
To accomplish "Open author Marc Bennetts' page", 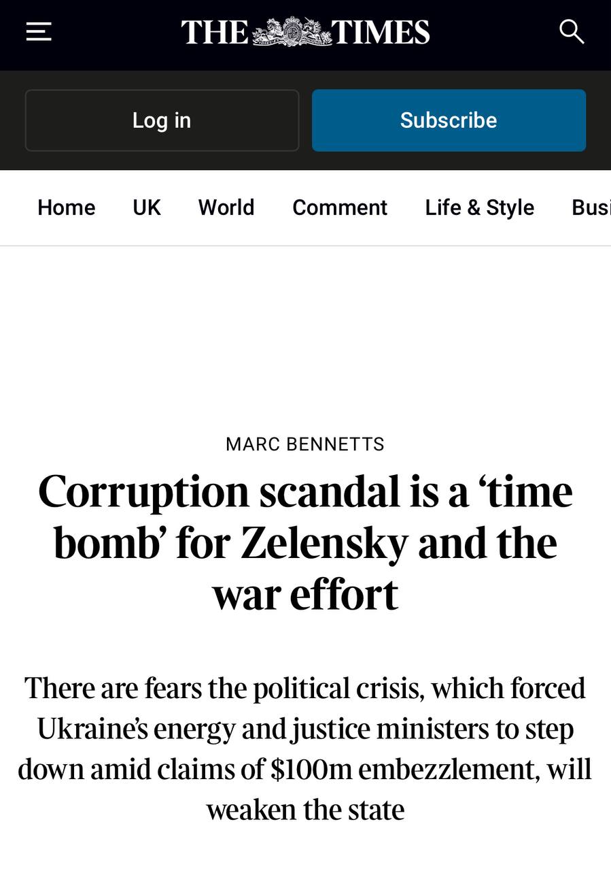I will [305, 444].
